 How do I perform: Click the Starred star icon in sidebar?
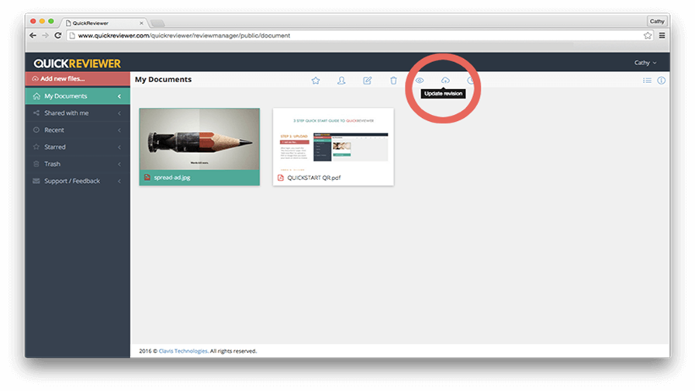(36, 147)
